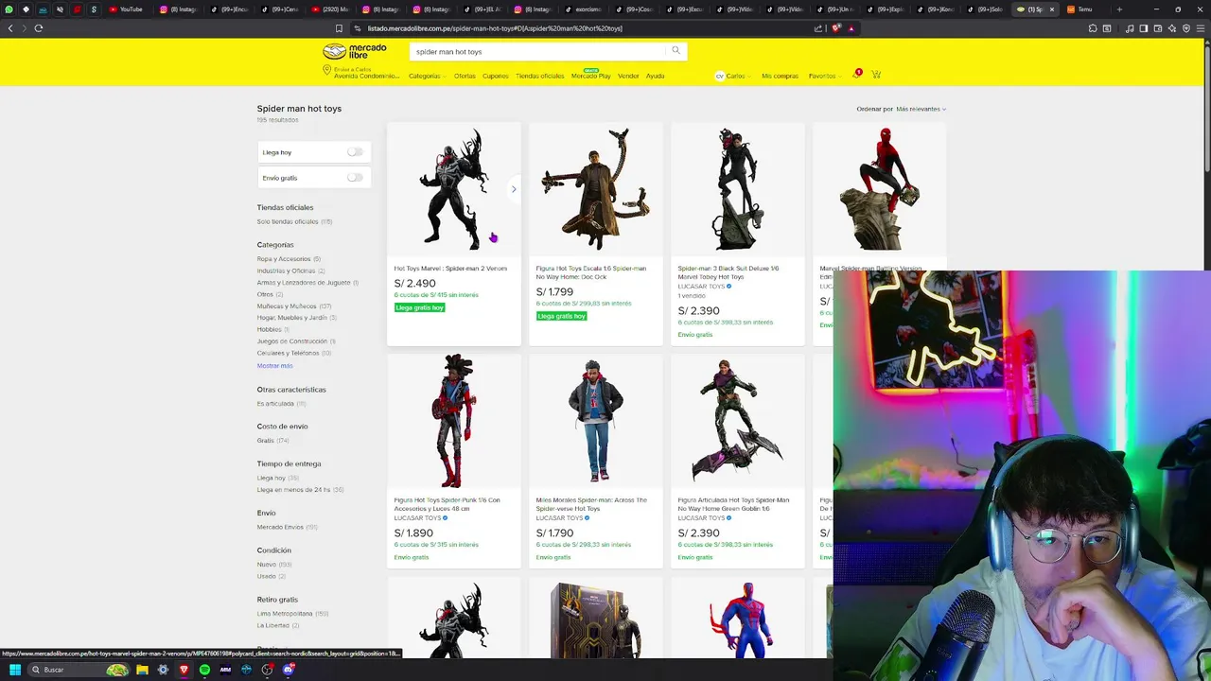This screenshot has width=1211, height=681.
Task: Open Hot Toys Marvel Spider-man 2 Venom listing
Action: 450,269
